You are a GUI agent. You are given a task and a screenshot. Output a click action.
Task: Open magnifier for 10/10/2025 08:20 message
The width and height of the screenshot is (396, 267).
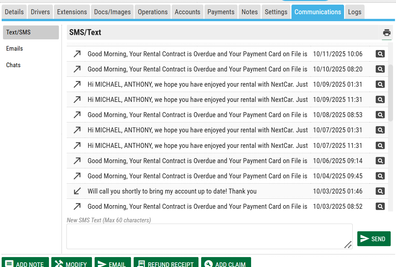pos(380,69)
